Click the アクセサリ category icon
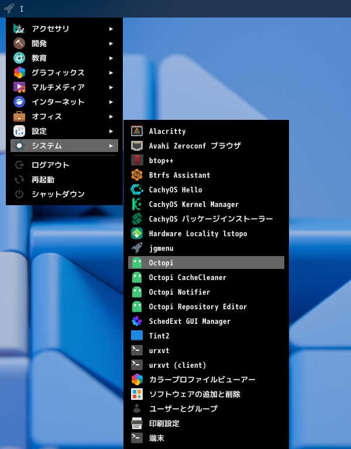Image resolution: width=351 pixels, height=449 pixels. (19, 29)
